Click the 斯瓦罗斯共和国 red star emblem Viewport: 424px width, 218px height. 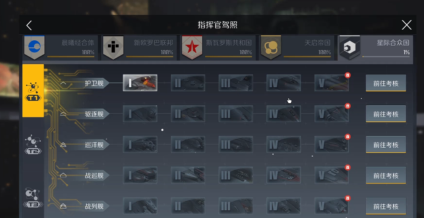pos(192,47)
